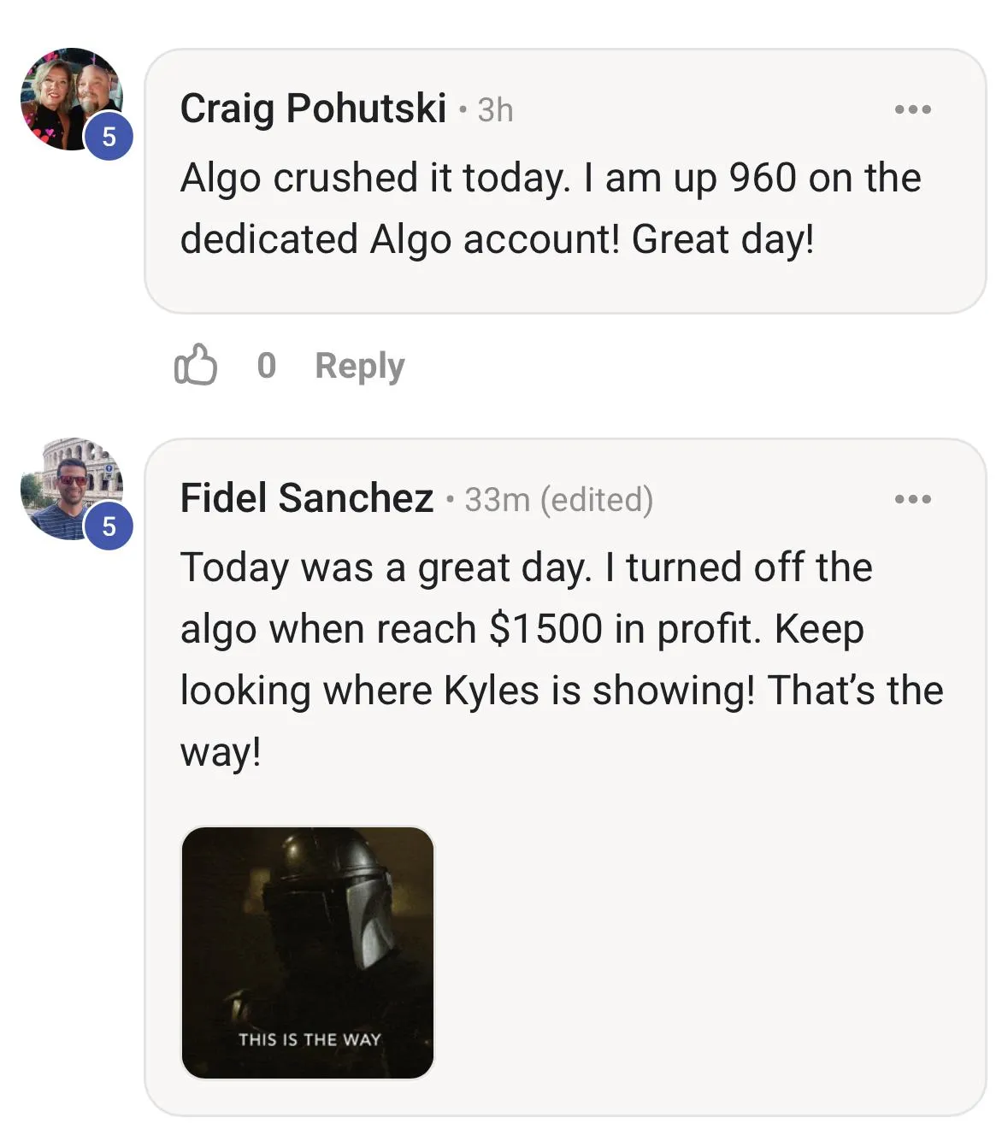Click the "960" figure in Craig's comment
Screen dimensions: 1008x1123
(763, 178)
